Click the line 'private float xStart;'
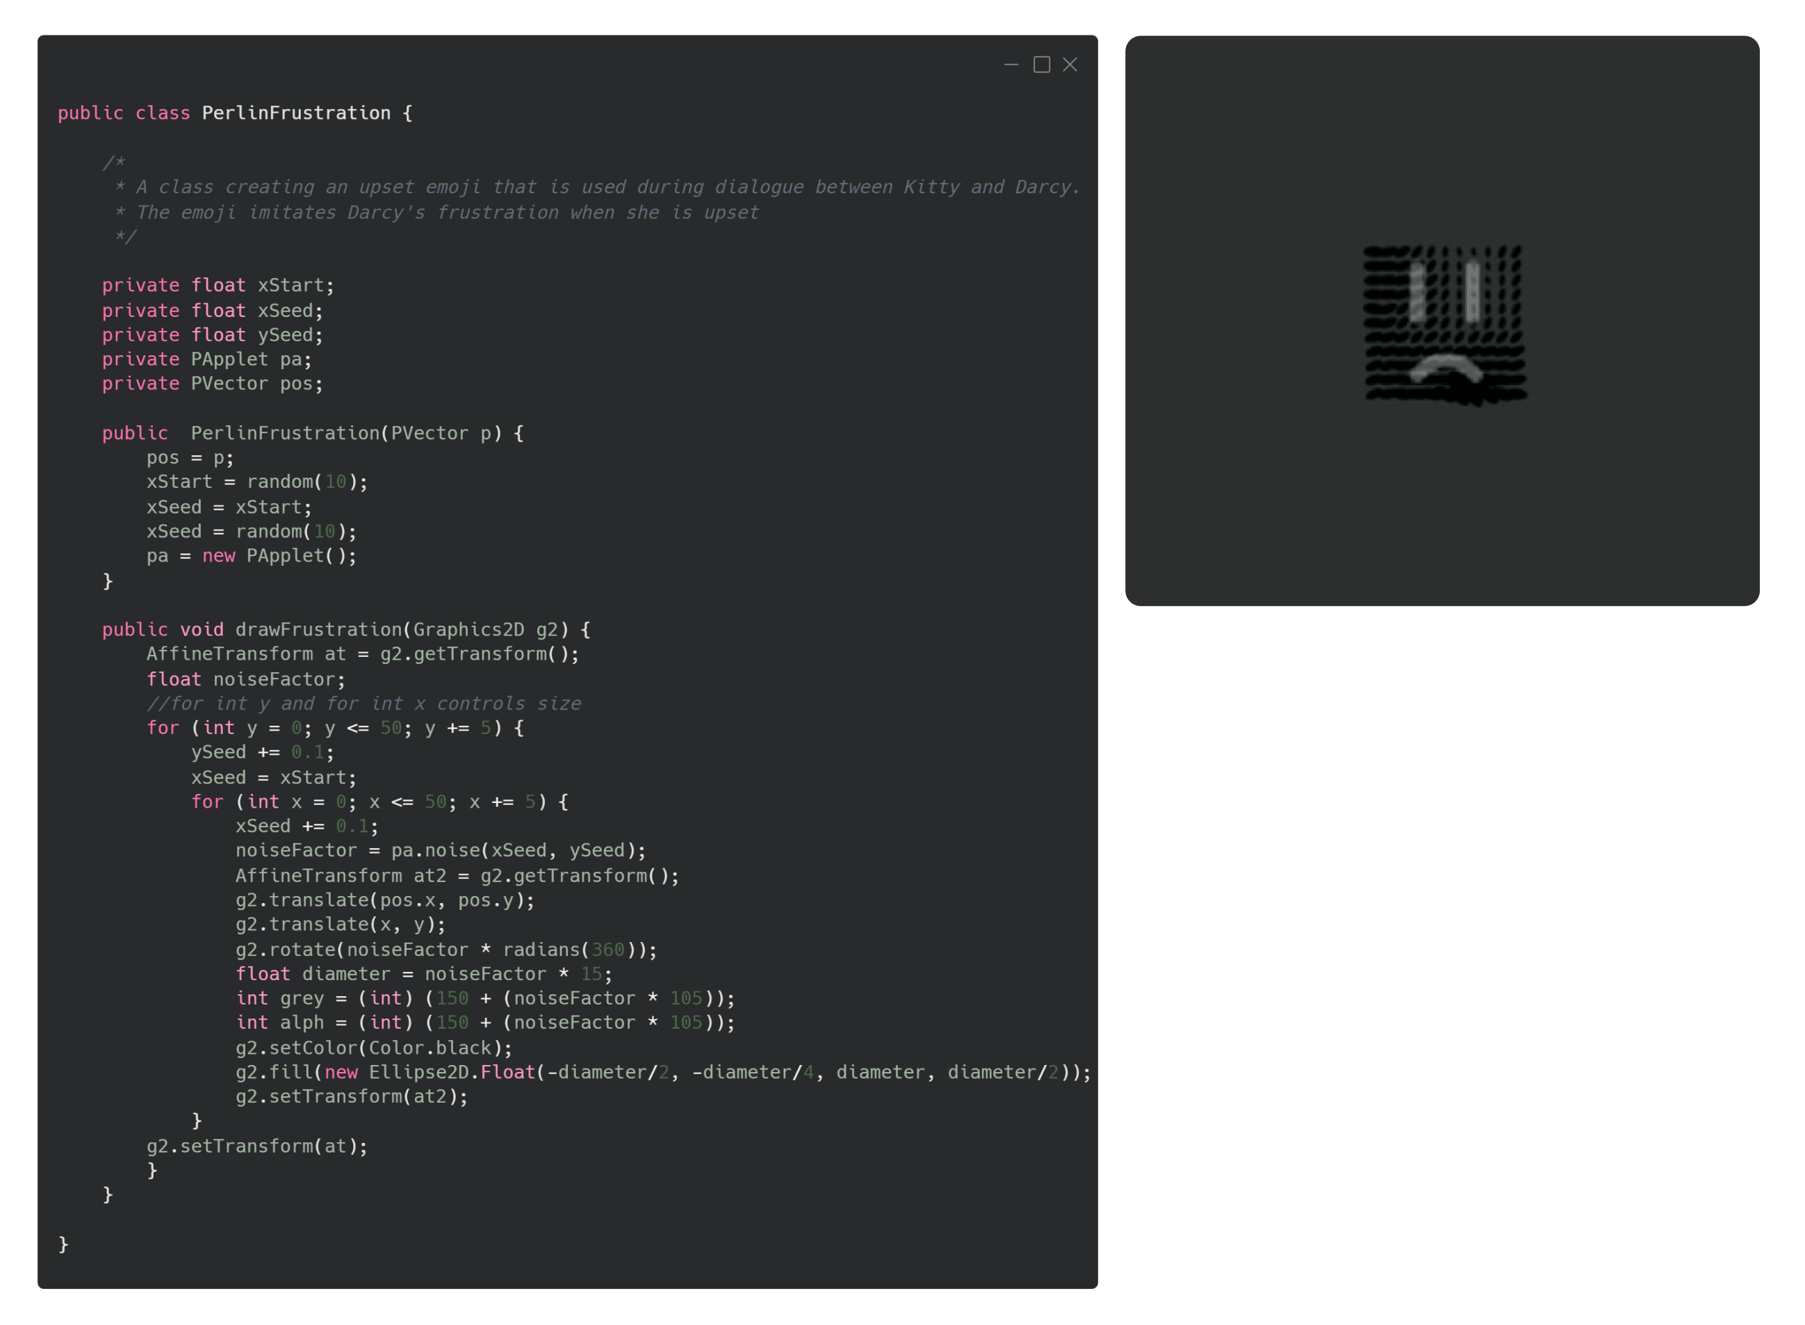1805x1325 pixels. click(x=218, y=286)
